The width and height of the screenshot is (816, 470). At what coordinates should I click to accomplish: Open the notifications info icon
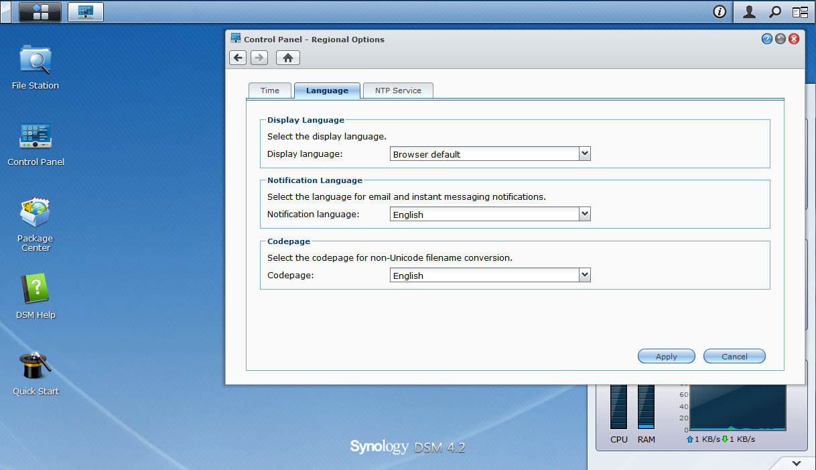click(720, 11)
